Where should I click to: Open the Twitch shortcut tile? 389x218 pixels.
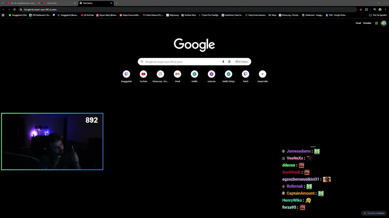246,76
